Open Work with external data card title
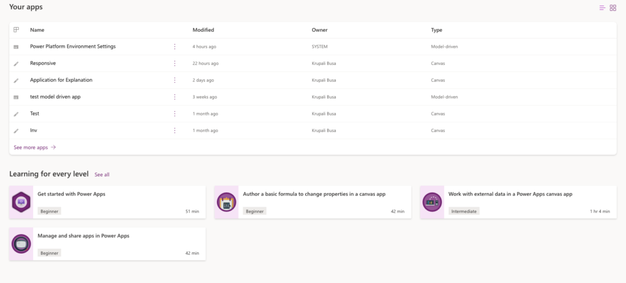This screenshot has height=283, width=626. tap(510, 194)
